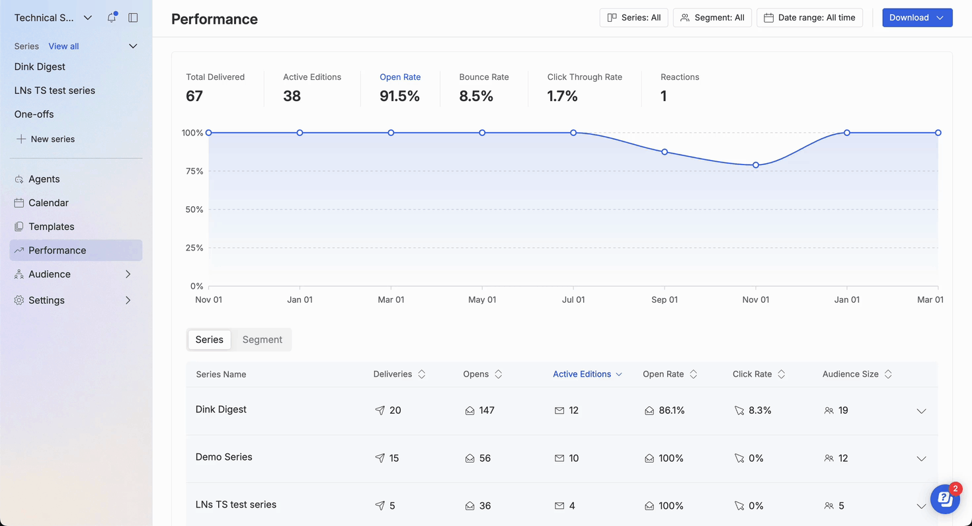
Task: Click the Settings gear icon
Action: click(19, 300)
